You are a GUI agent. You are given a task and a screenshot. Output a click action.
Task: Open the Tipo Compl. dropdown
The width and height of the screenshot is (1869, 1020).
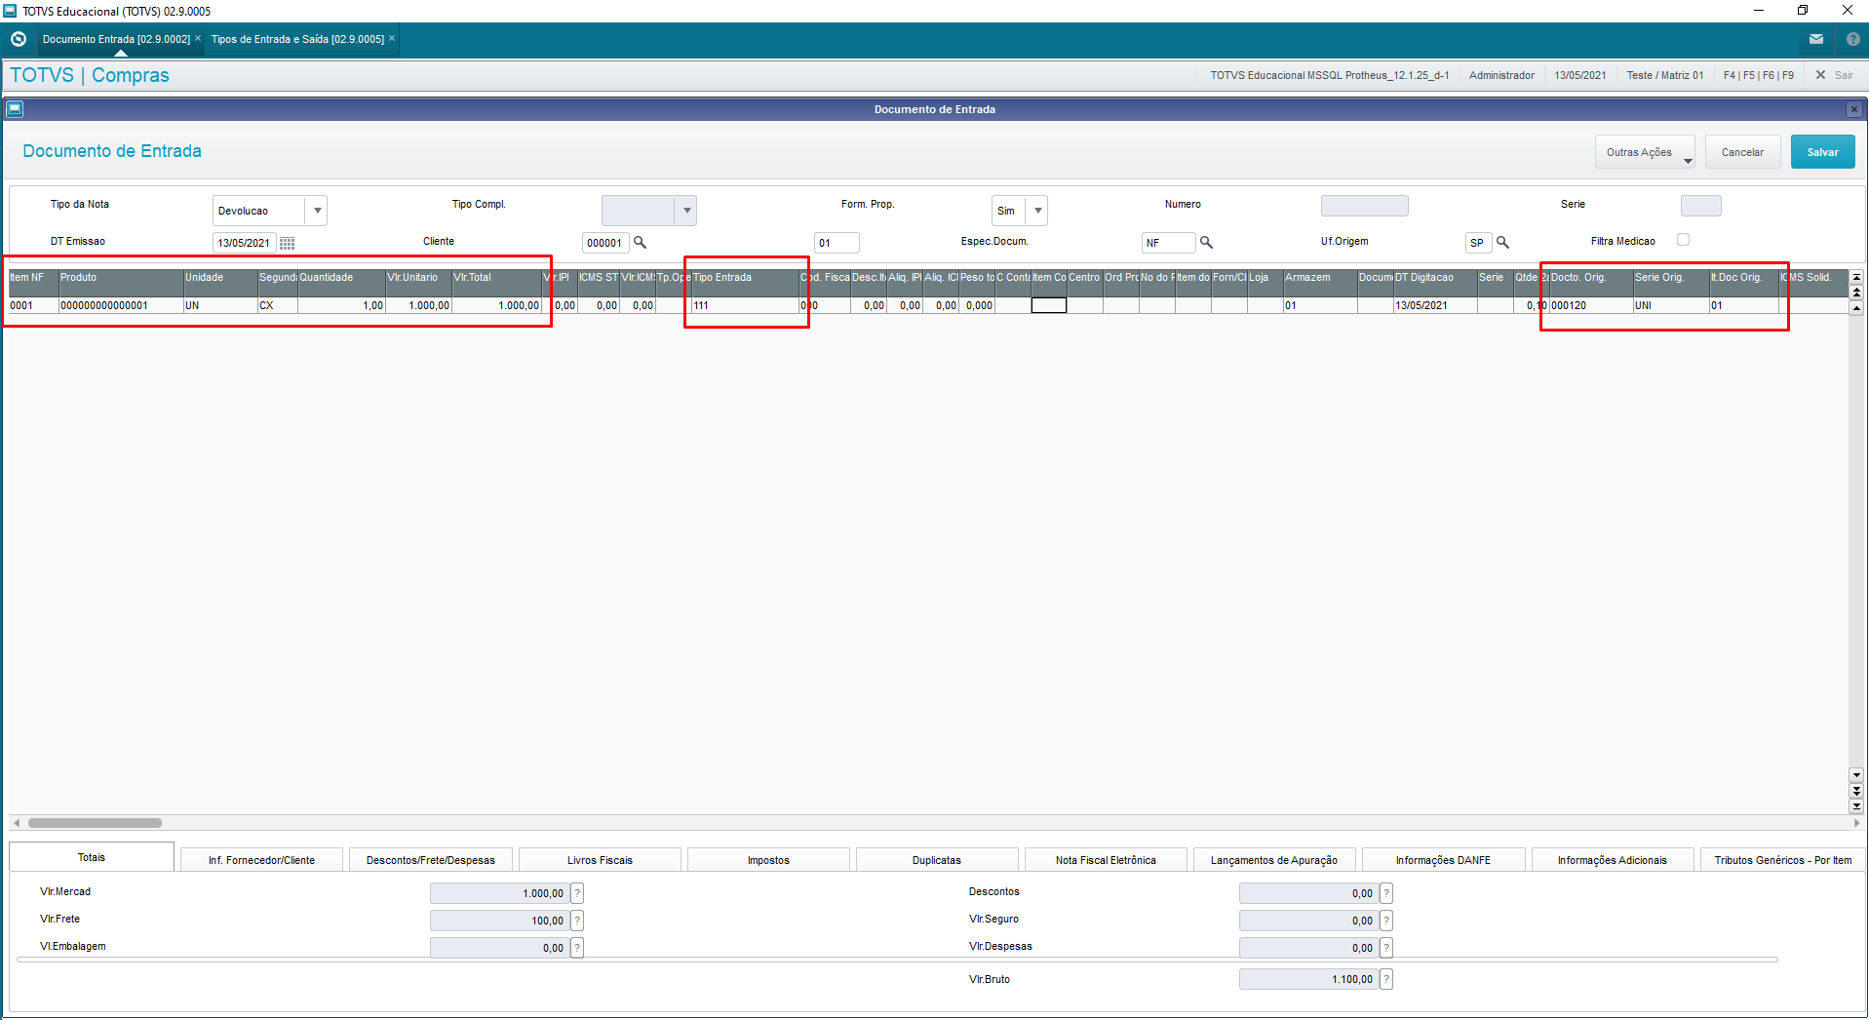tap(686, 211)
